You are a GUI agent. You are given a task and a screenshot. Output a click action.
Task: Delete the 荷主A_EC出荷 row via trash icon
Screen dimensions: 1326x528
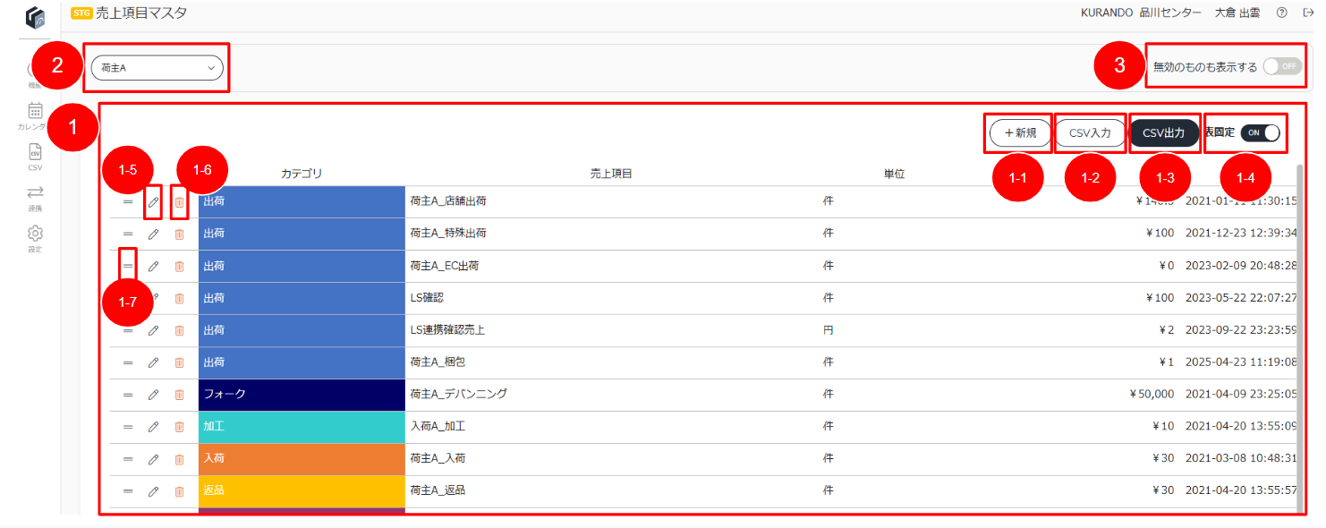click(179, 267)
